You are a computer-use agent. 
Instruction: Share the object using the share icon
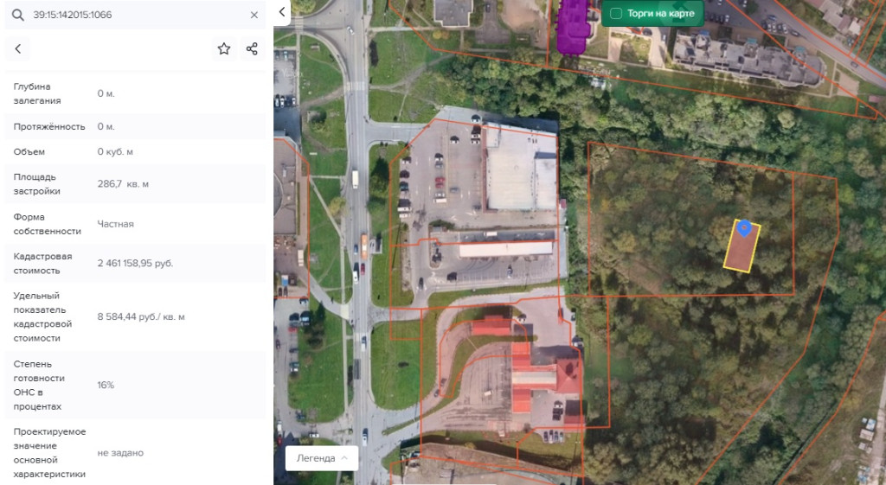(x=252, y=49)
